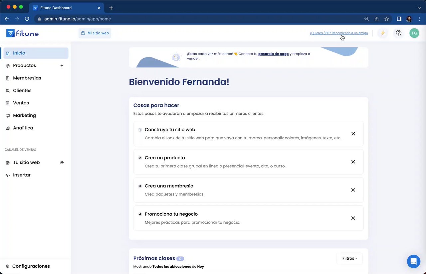Click the Ventas receipt icon
The width and height of the screenshot is (426, 274).
tap(8, 103)
